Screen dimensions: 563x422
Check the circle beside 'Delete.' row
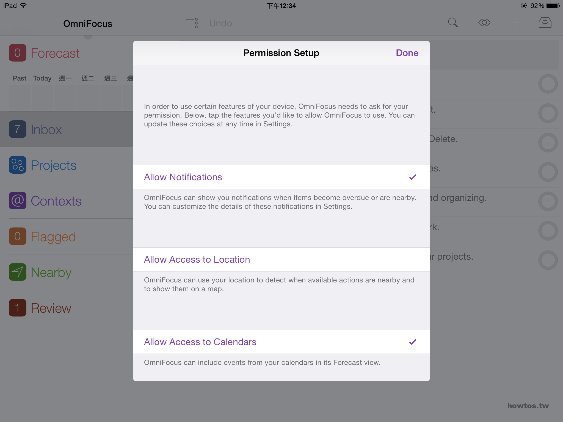[x=548, y=143]
